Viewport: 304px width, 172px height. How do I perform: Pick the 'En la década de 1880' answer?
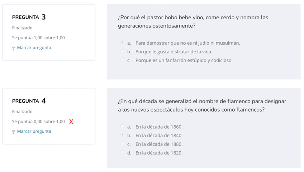122,144
